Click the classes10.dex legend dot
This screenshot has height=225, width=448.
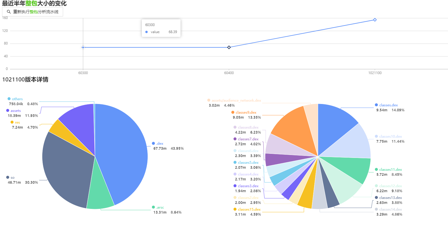376,136
